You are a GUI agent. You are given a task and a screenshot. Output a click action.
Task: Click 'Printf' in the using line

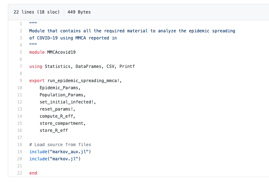(127, 66)
